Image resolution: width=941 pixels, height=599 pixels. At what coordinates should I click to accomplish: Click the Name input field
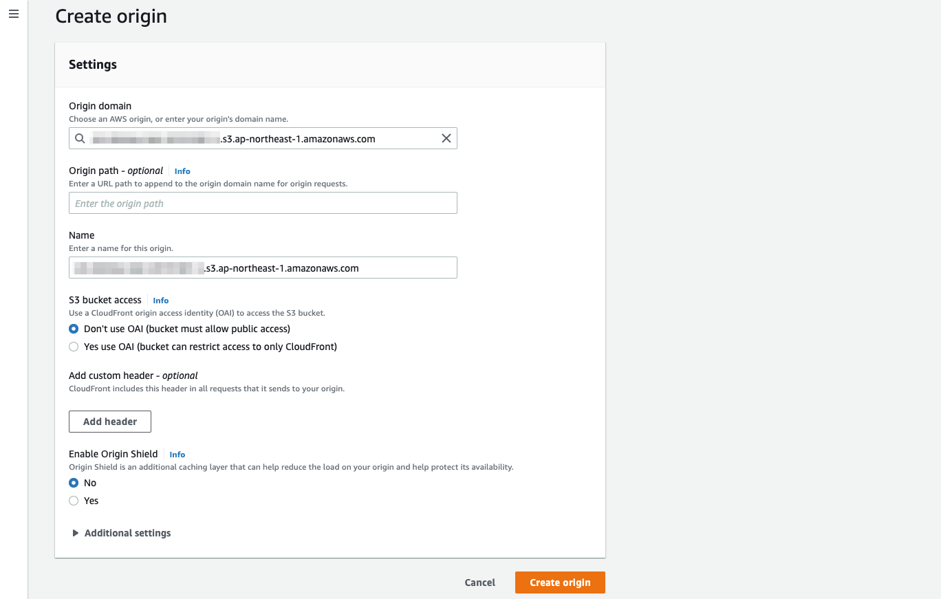(263, 268)
